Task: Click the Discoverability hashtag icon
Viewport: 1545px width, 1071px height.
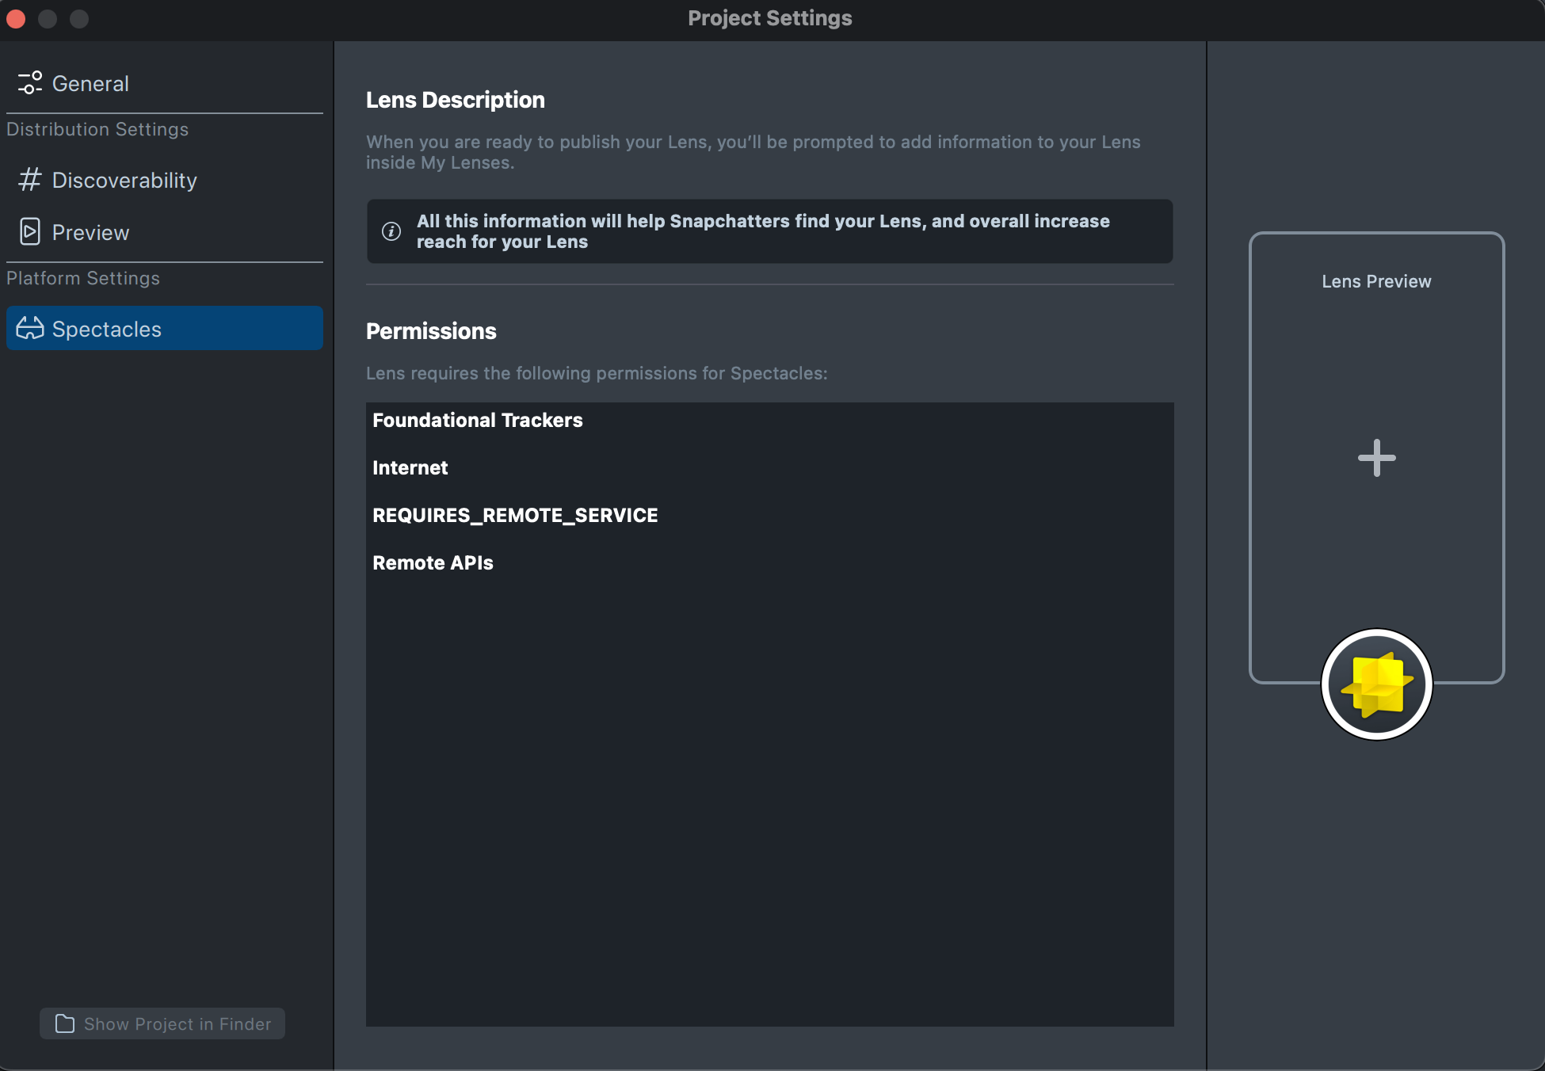Action: pyautogui.click(x=30, y=180)
